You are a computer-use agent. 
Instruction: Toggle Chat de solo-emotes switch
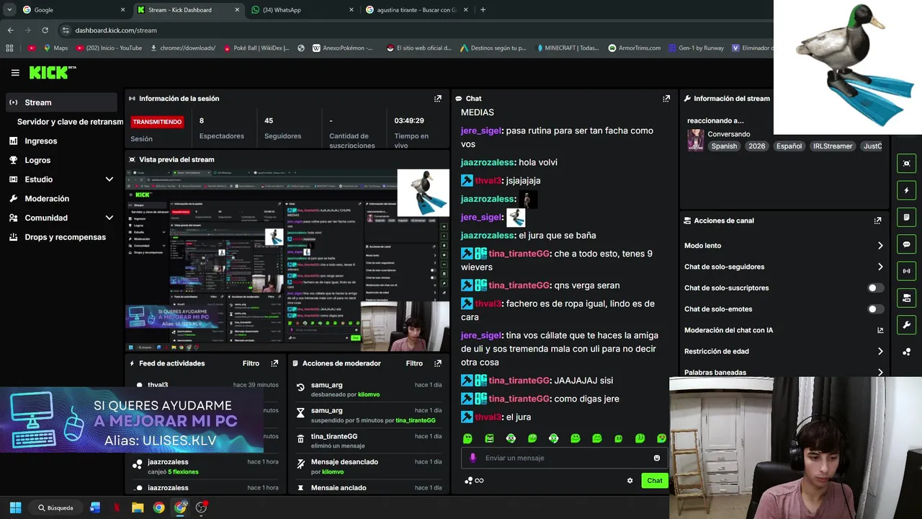[x=875, y=309]
